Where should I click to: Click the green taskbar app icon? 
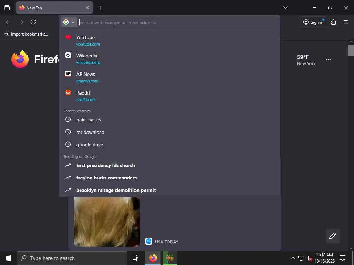(170, 258)
